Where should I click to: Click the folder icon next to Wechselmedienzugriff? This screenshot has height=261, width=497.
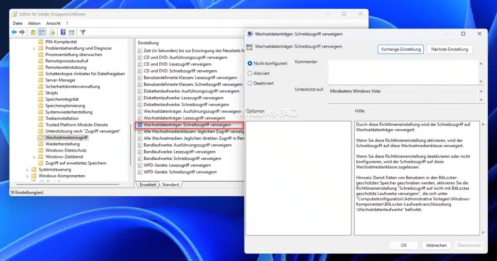pyautogui.click(x=41, y=138)
